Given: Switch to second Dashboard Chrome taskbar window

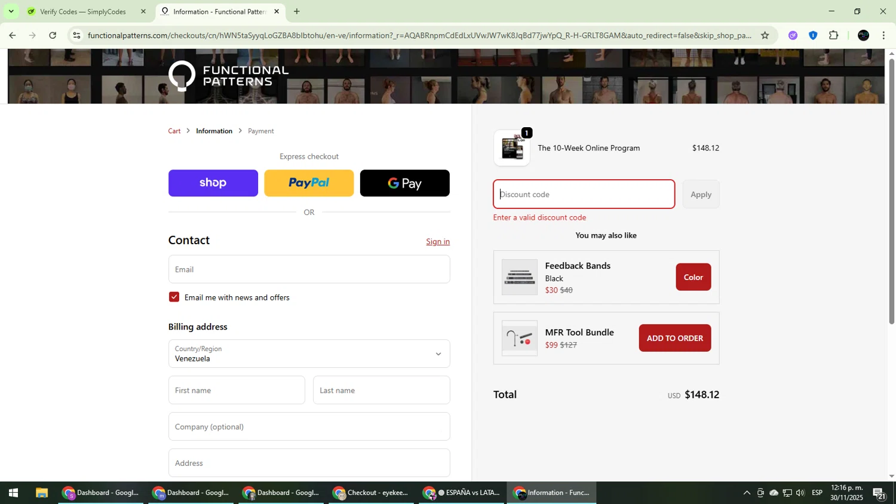Looking at the screenshot, I should point(191,493).
